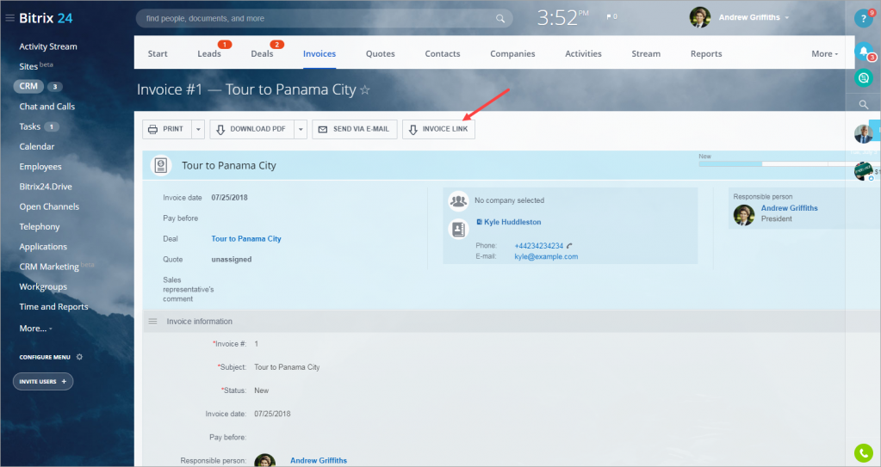Open the Stream tab
881x467 pixels.
(x=646, y=54)
